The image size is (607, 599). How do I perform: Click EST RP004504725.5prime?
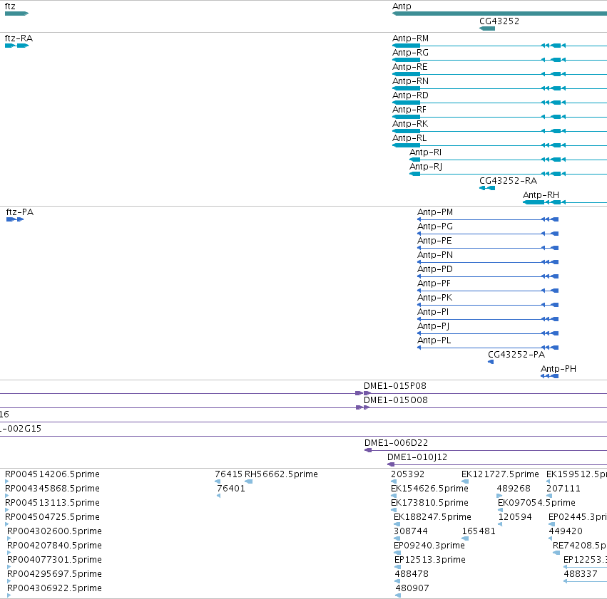[x=52, y=517]
